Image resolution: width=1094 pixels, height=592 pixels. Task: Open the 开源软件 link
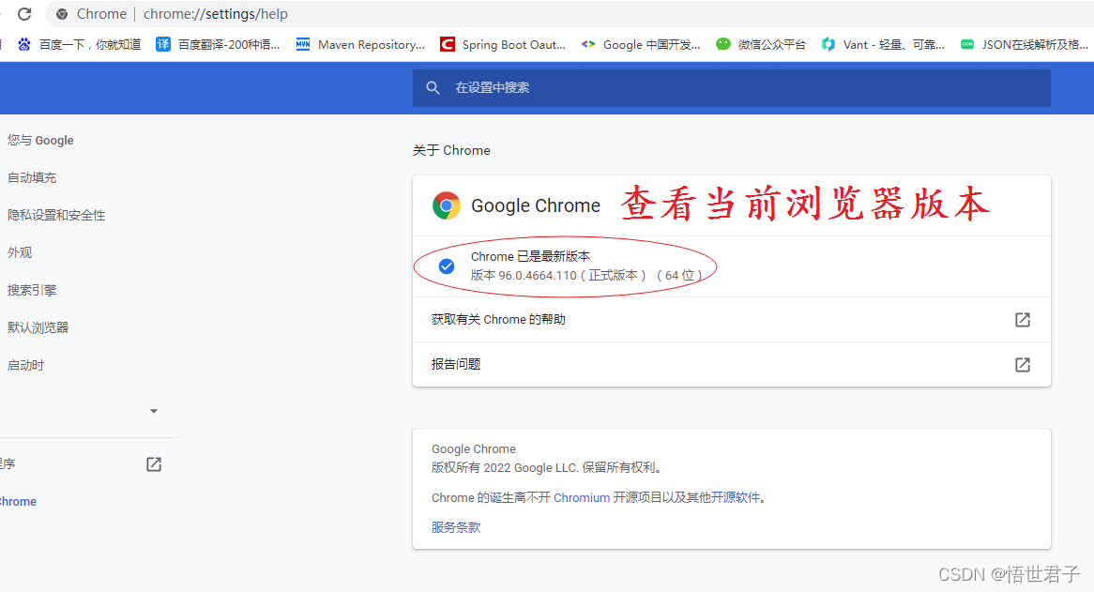(x=736, y=498)
